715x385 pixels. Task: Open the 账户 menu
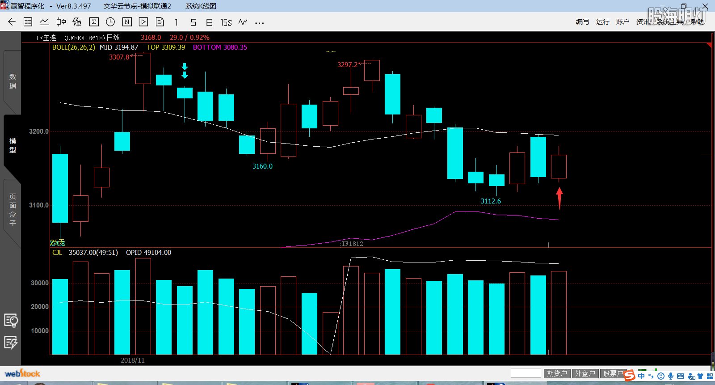tap(622, 21)
